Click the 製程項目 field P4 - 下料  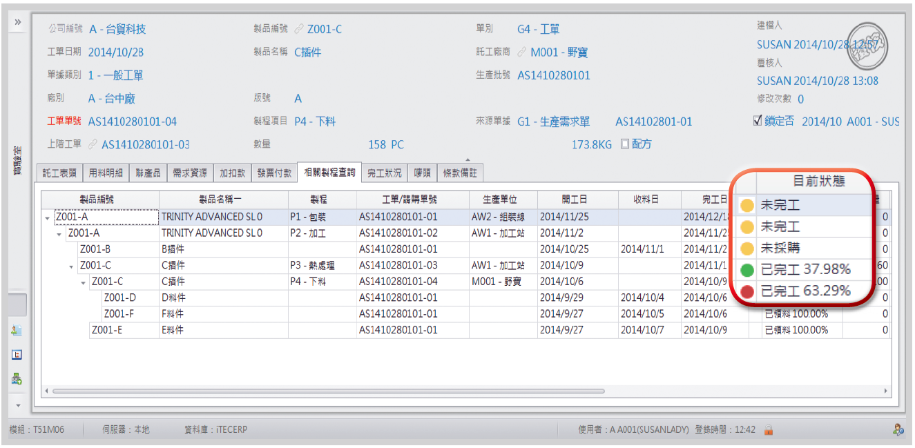pos(315,121)
